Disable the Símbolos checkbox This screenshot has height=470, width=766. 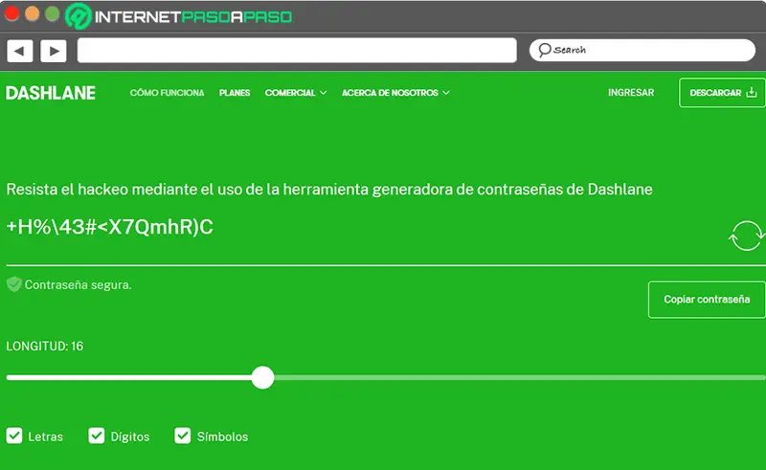tap(182, 436)
